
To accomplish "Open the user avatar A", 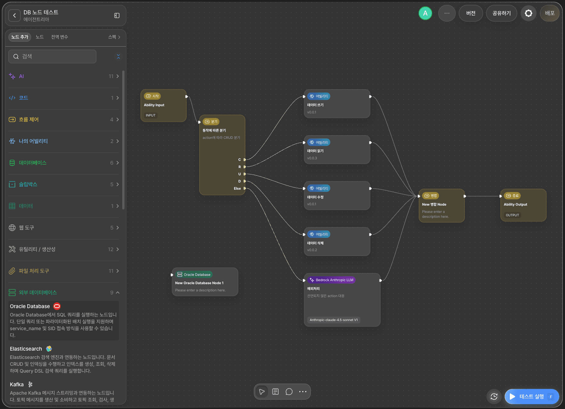I will (425, 13).
